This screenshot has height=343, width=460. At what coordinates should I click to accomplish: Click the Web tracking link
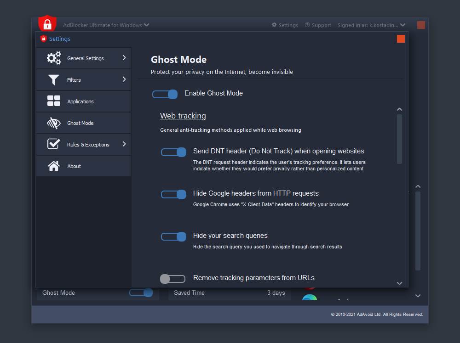(183, 116)
